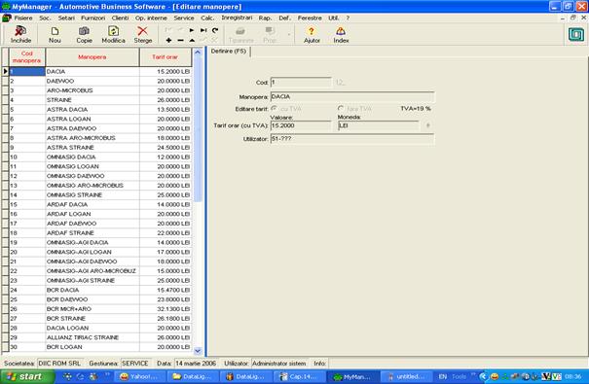The width and height of the screenshot is (589, 384).
Task: Switch to Cap.14 taskbar window
Action: (x=300, y=376)
